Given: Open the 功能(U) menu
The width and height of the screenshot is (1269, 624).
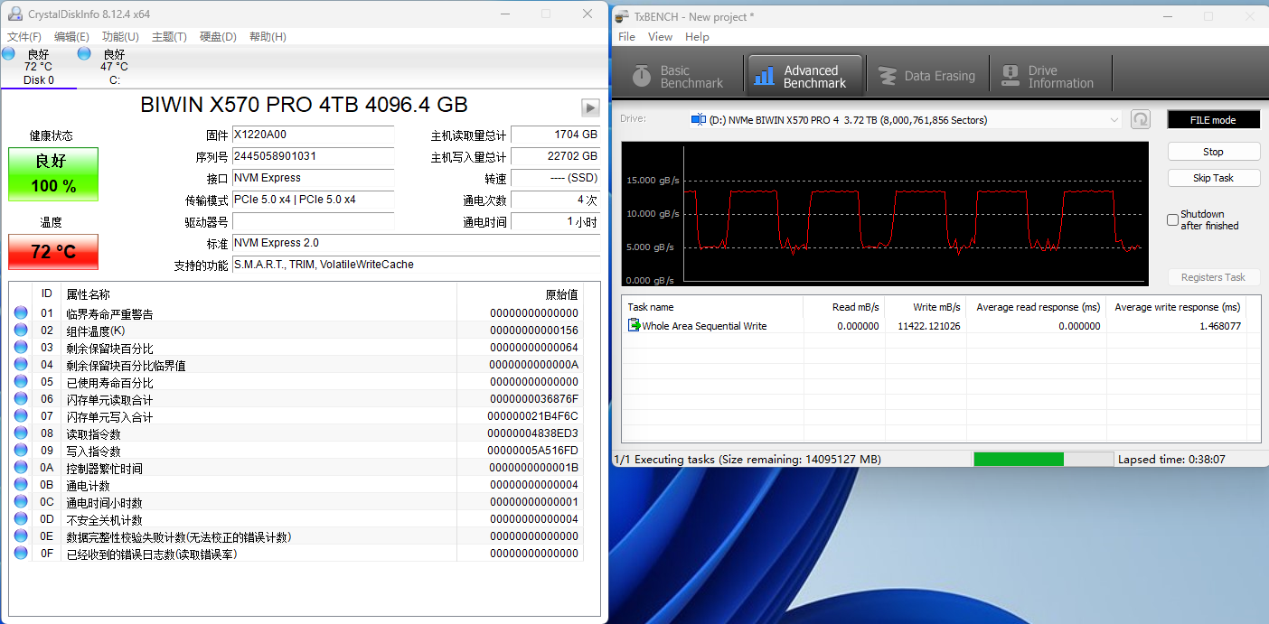Looking at the screenshot, I should 120,37.
